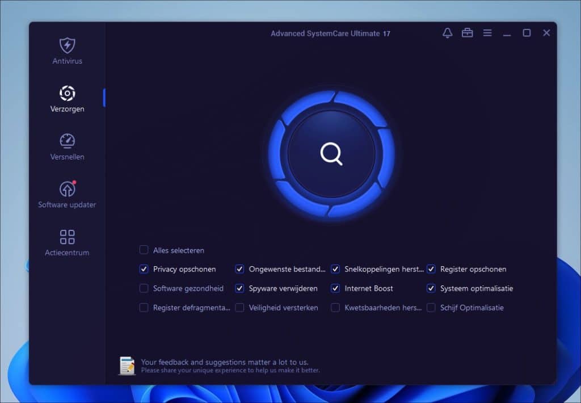
Task: Uncheck Spyware verwijderen checkbox
Action: tap(239, 288)
